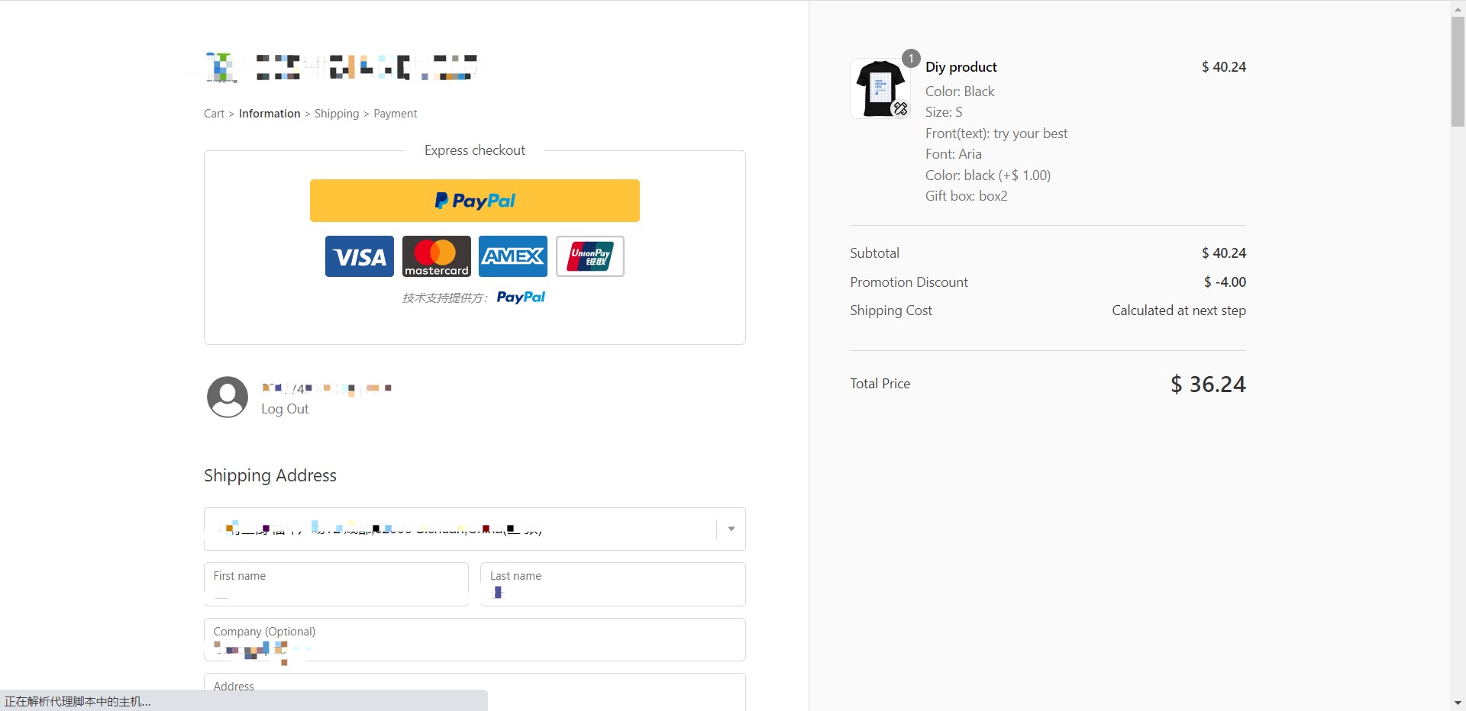Viewport: 1466px width, 711px height.
Task: Click the Diy product t-shirt thumbnail
Action: 880,88
